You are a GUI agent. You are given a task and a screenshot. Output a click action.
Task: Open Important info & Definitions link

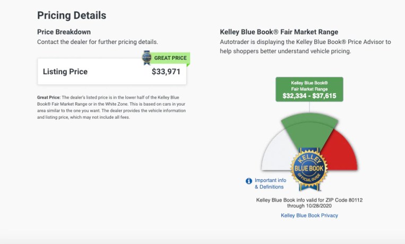click(x=270, y=184)
